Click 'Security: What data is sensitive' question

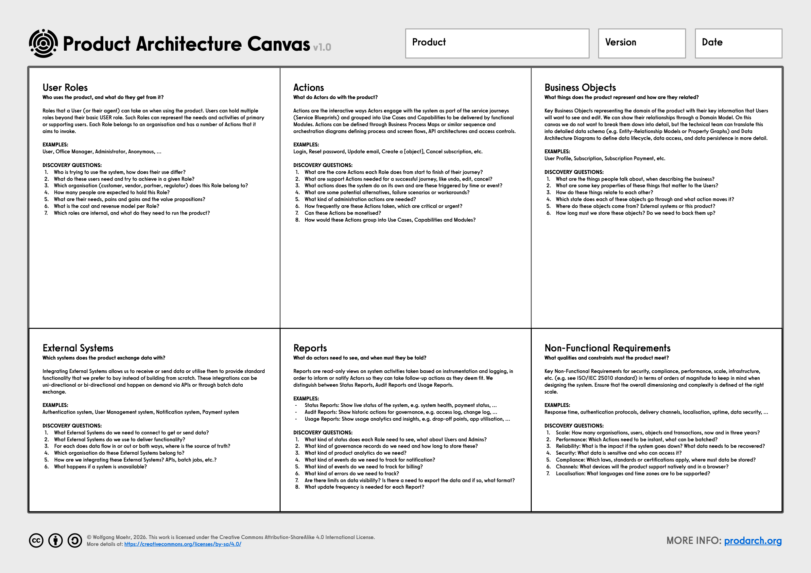tap(618, 453)
